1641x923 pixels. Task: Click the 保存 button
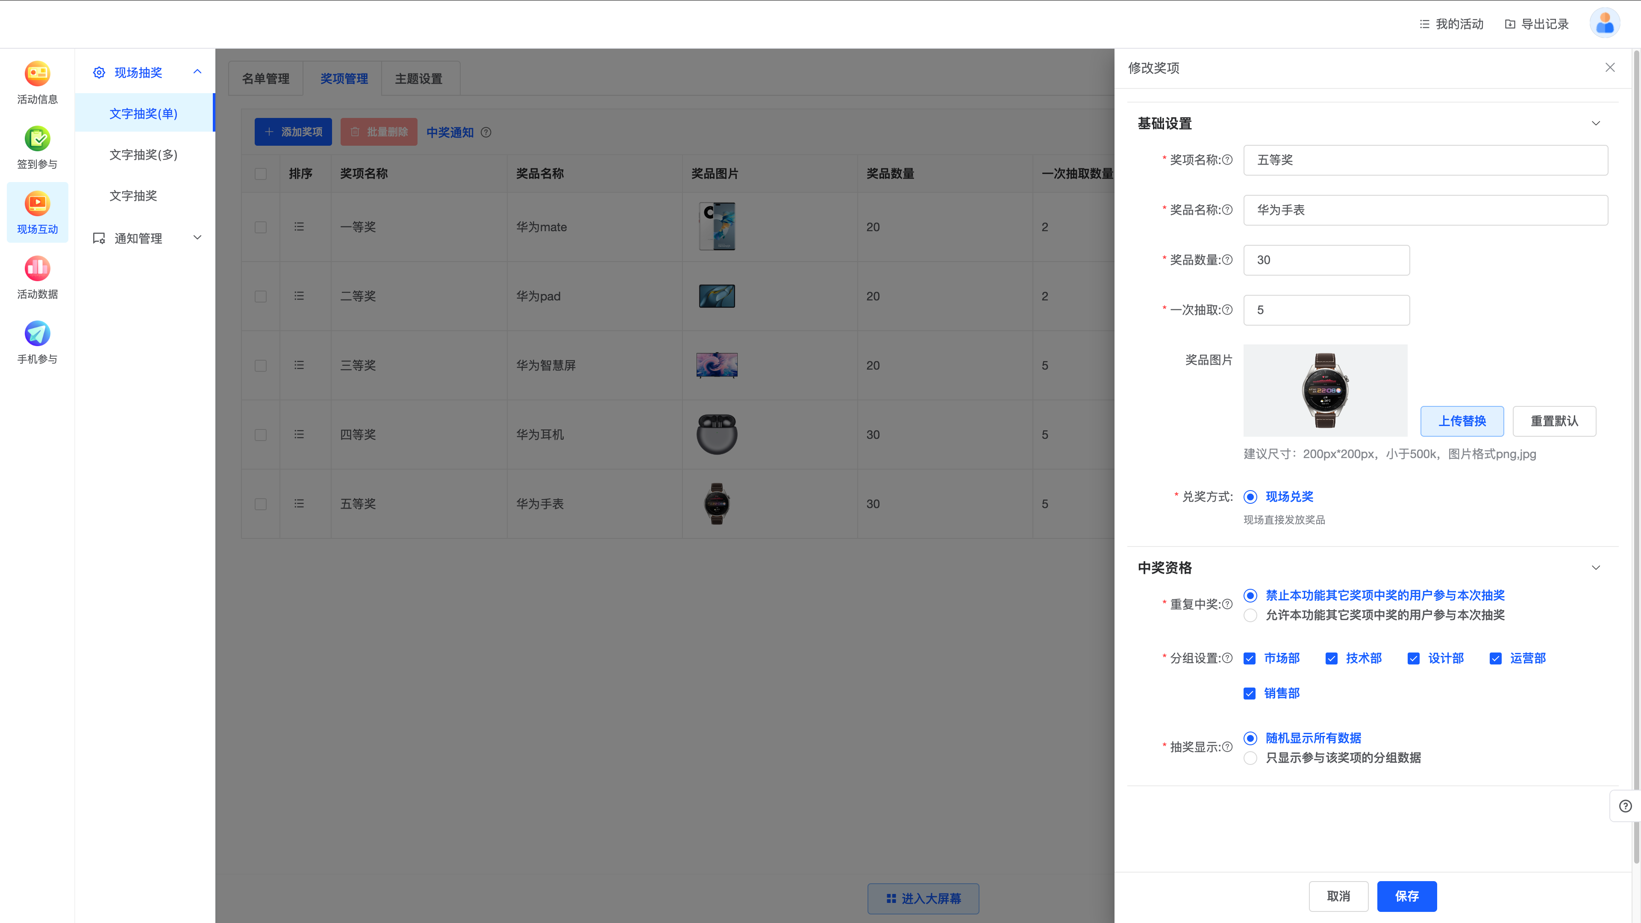(x=1406, y=896)
